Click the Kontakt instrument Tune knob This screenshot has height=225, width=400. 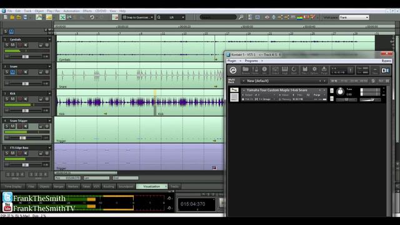click(340, 92)
